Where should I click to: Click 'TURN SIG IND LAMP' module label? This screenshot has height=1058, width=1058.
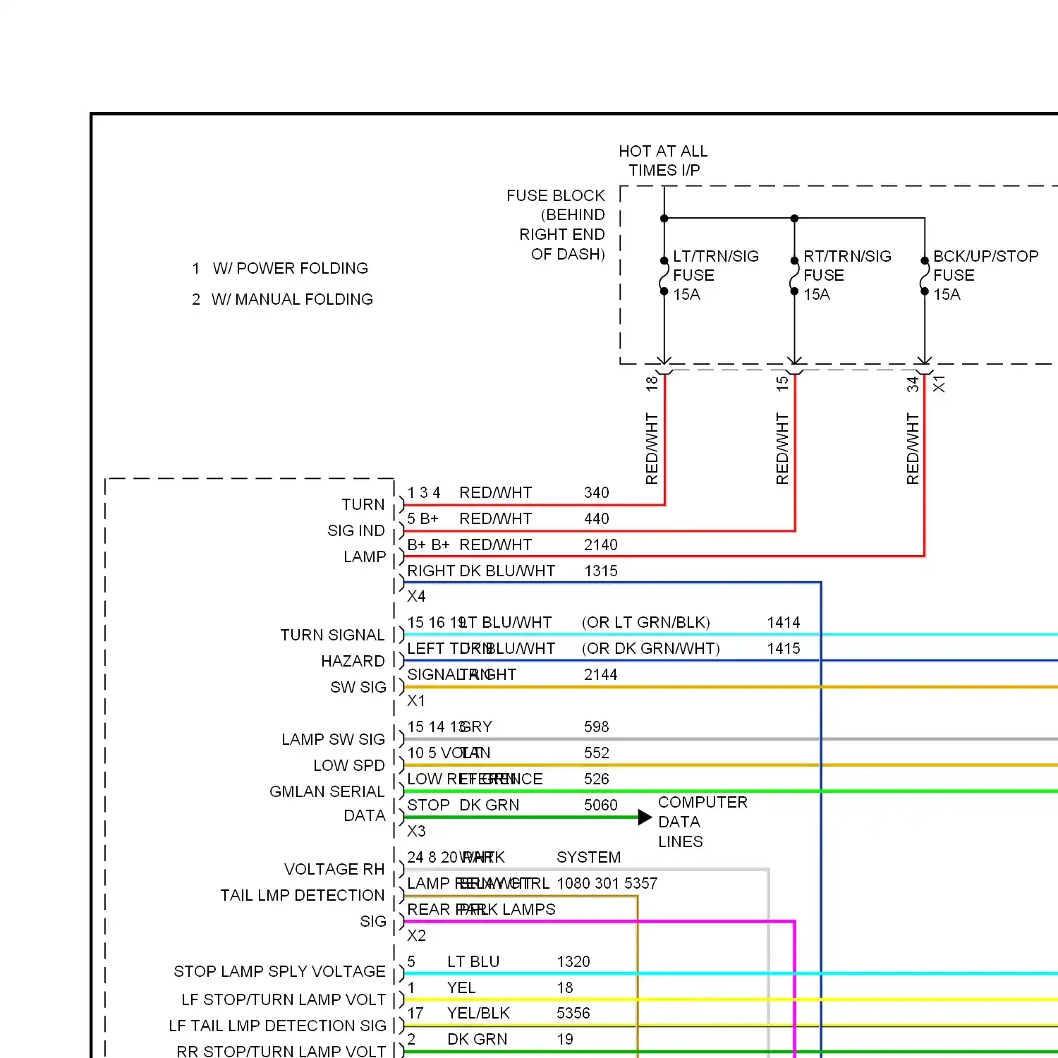coord(357,530)
